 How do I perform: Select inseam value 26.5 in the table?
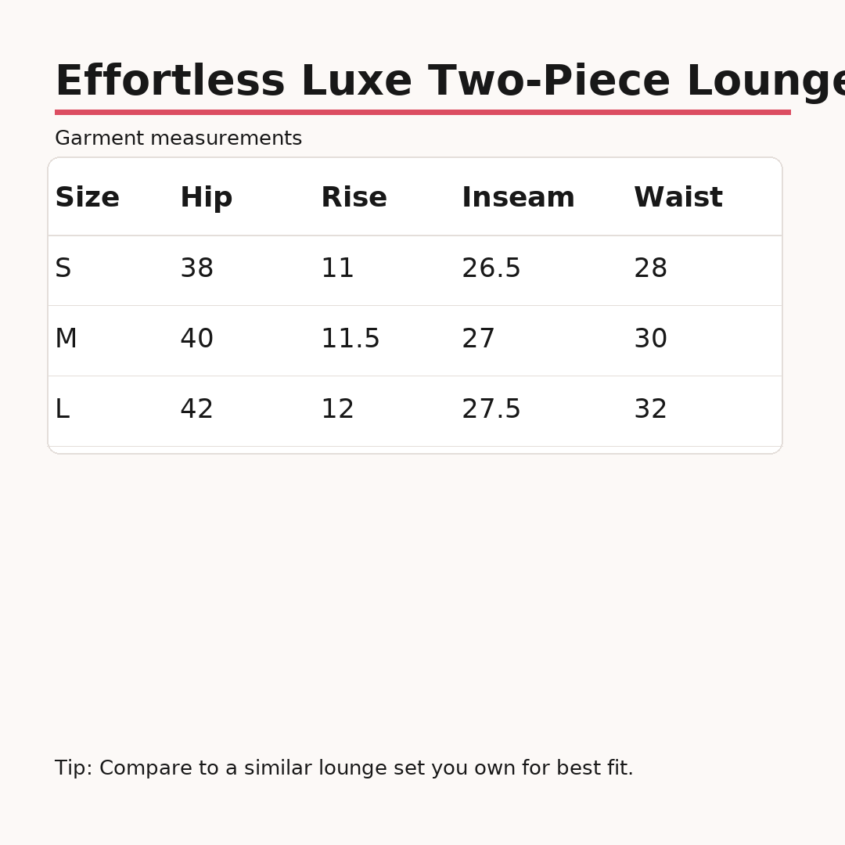491,269
